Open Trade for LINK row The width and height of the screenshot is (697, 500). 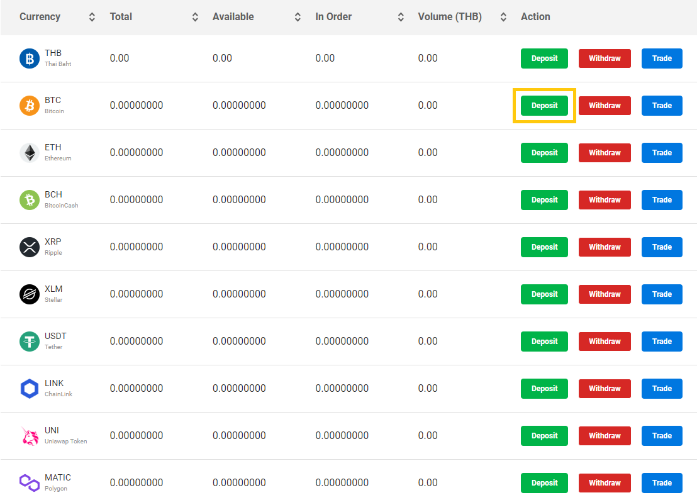(x=662, y=389)
